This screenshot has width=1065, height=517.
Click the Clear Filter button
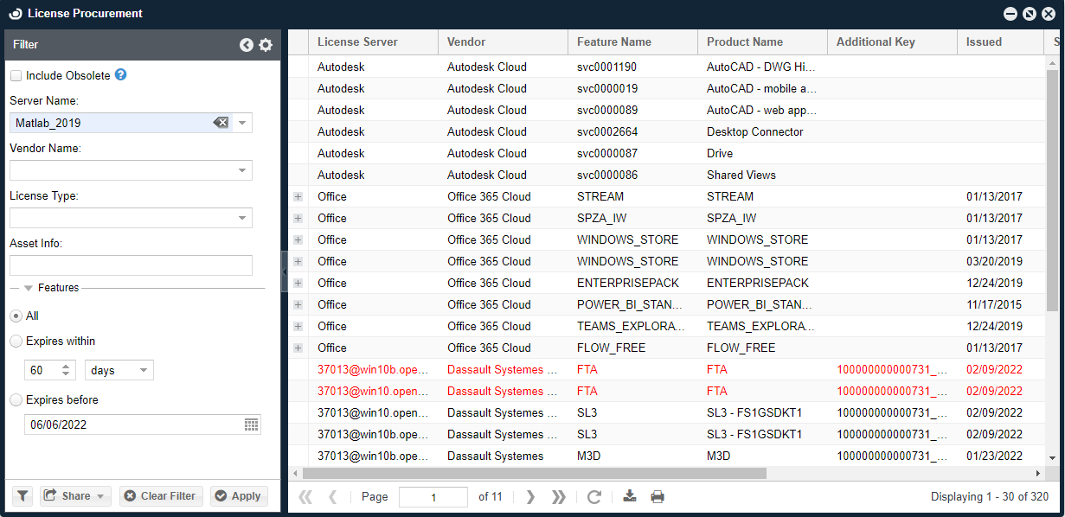coord(160,496)
